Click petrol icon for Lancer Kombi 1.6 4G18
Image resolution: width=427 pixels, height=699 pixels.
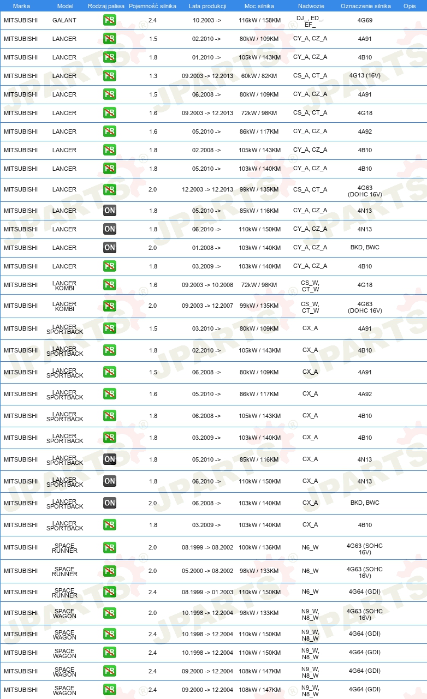(110, 285)
